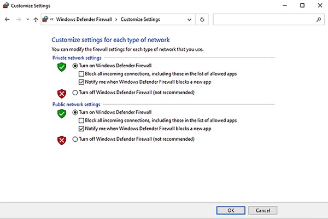Viewport: 328px width, 219px height.
Task: Confirm changes with OK button
Action: coord(231,210)
